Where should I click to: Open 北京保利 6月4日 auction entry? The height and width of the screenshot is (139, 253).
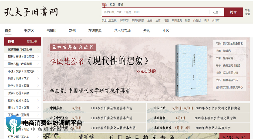point(198,118)
